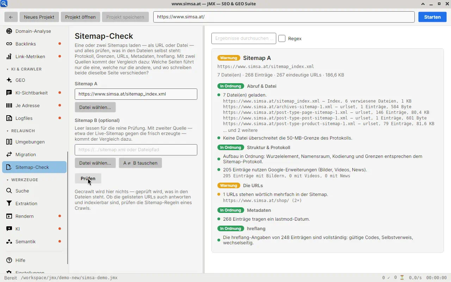The image size is (451, 282).
Task: Open Domain-Analyse globe icon in sidebar
Action: tap(9, 31)
